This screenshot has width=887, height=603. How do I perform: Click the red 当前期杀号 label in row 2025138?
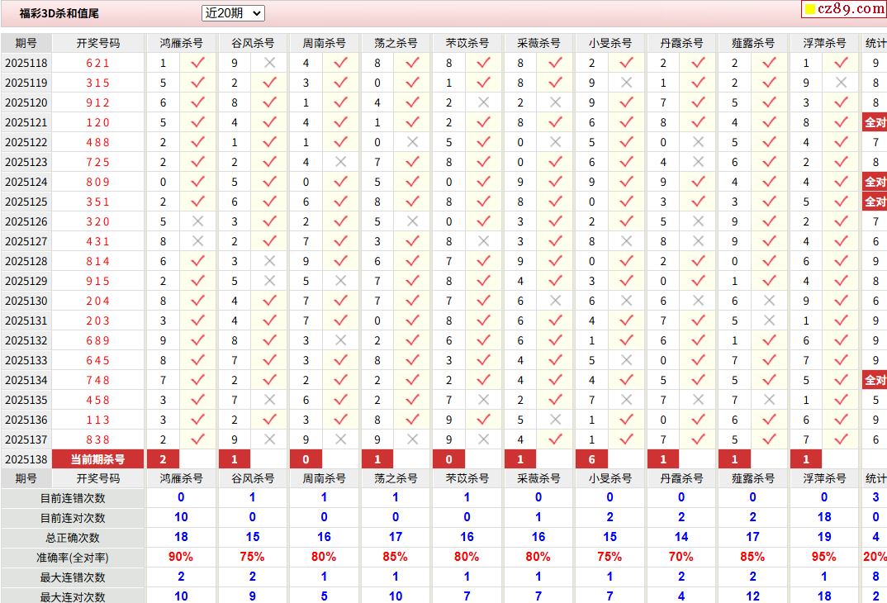[97, 459]
